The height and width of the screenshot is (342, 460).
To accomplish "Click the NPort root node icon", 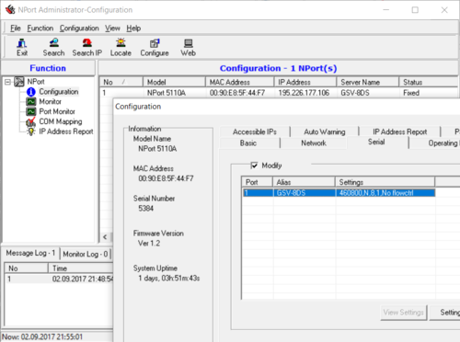I will 19,82.
